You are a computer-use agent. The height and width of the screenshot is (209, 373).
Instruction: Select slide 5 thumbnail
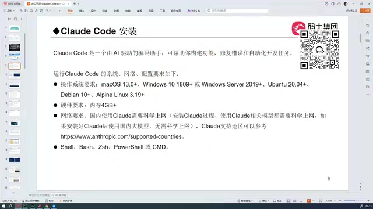click(x=15, y=28)
